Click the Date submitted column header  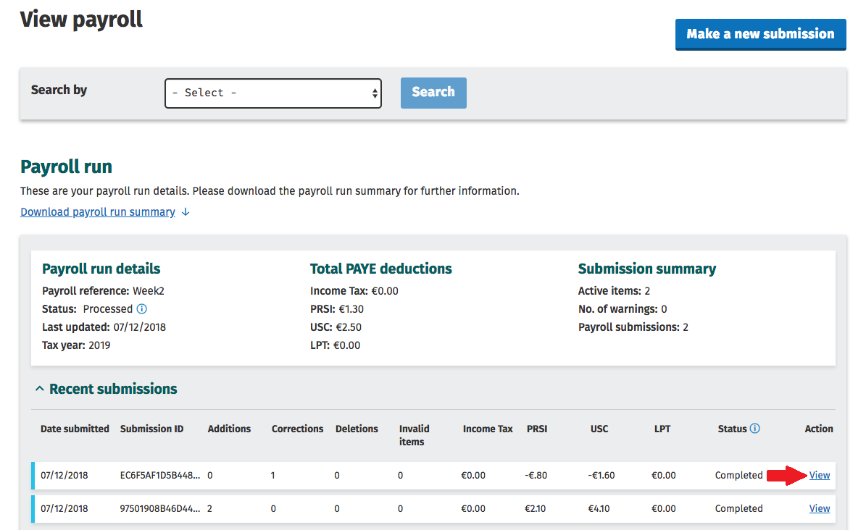(75, 429)
